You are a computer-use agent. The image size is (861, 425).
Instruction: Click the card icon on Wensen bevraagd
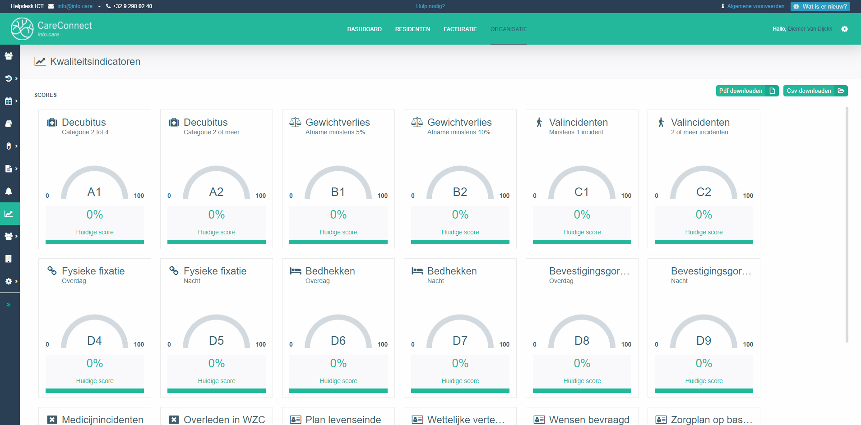coord(539,420)
